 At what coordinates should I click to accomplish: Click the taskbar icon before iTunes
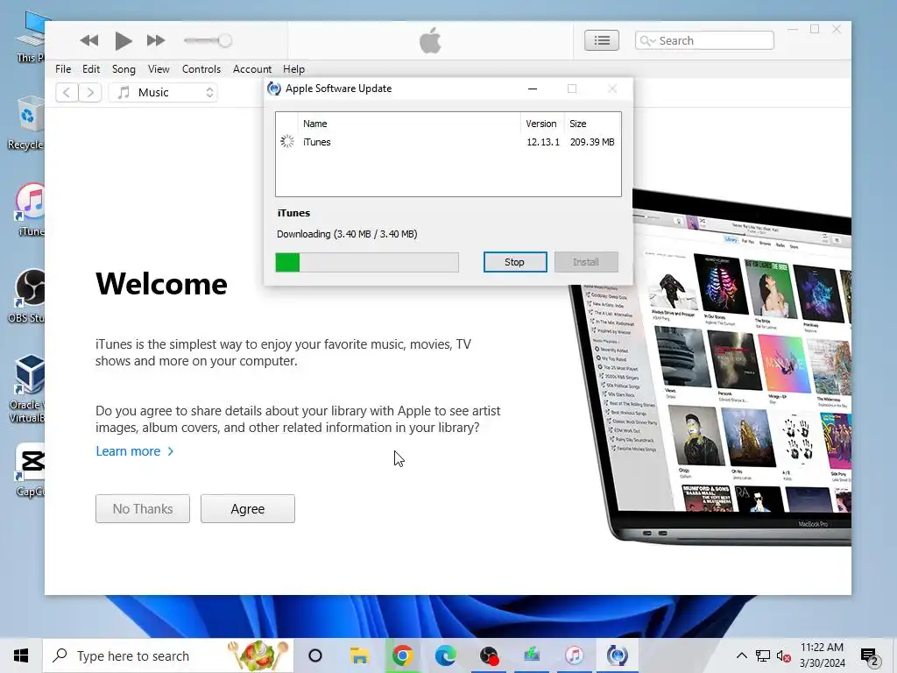[532, 655]
